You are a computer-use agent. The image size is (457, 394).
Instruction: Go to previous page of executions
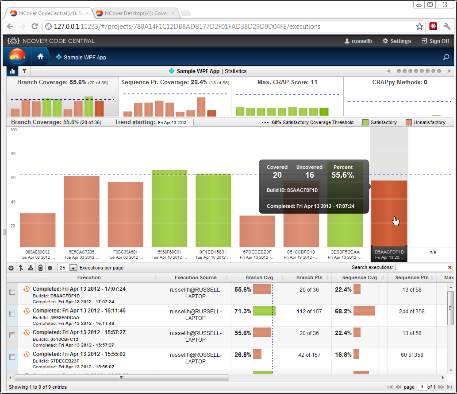click(x=399, y=387)
